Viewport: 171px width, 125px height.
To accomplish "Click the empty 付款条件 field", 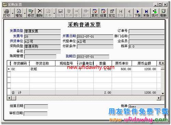I will pyautogui.click(x=95, y=47).
